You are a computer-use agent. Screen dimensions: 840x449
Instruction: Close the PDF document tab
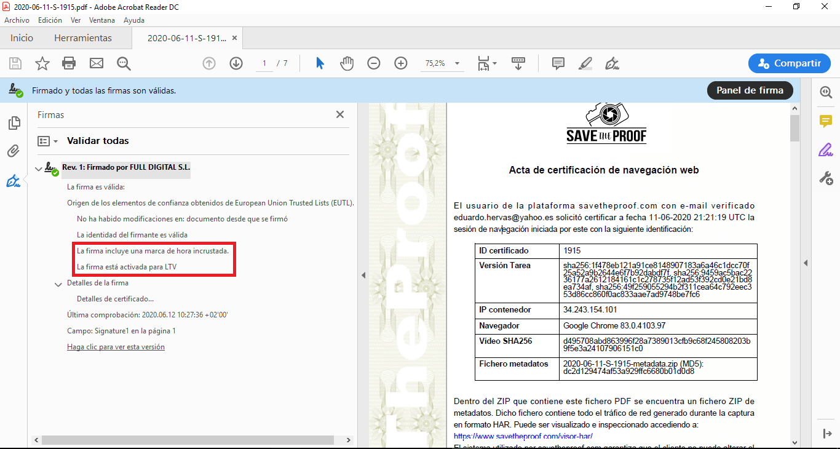tap(234, 38)
